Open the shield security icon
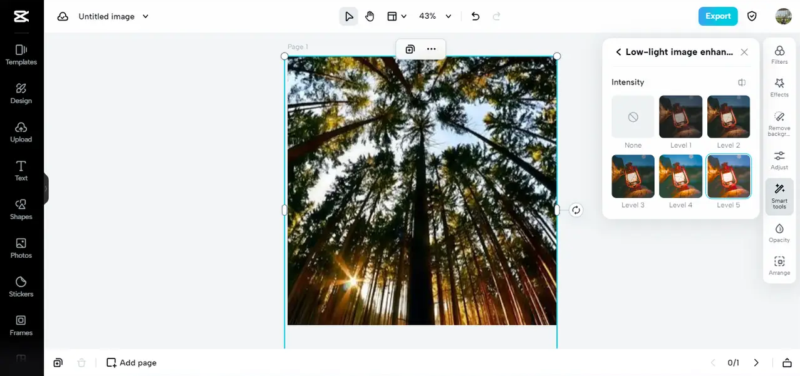The image size is (800, 376). (x=752, y=16)
